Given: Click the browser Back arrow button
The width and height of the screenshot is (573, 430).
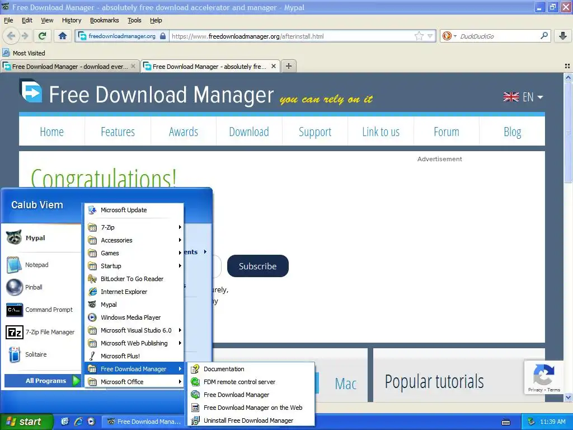Looking at the screenshot, I should click(x=11, y=36).
